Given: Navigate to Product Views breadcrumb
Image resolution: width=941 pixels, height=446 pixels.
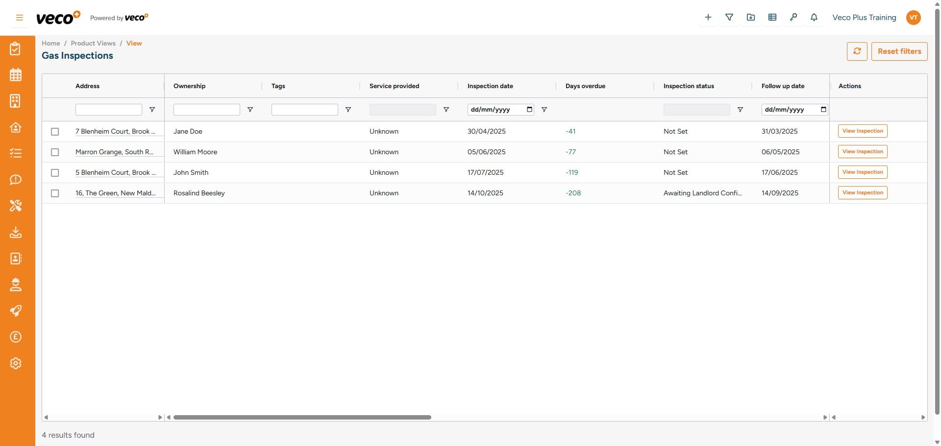Looking at the screenshot, I should click(x=93, y=43).
